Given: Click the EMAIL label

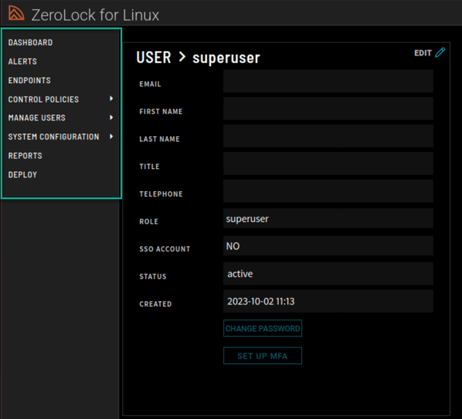Looking at the screenshot, I should click(x=150, y=84).
